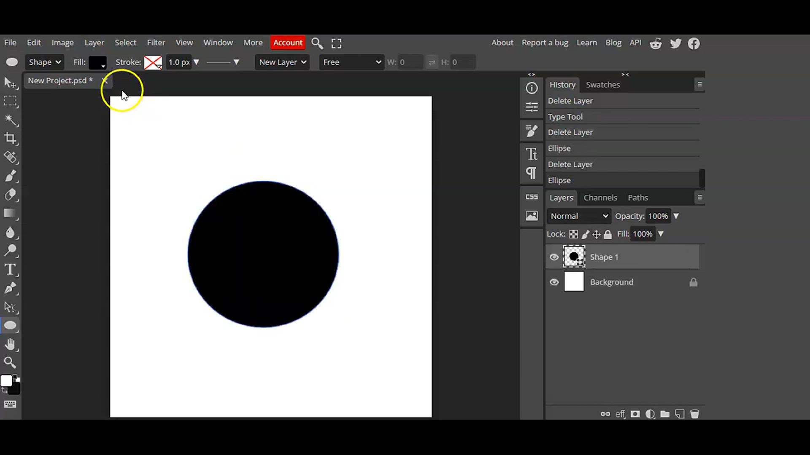Click the Delete layer trash icon
Image resolution: width=810 pixels, height=455 pixels.
[x=695, y=414]
